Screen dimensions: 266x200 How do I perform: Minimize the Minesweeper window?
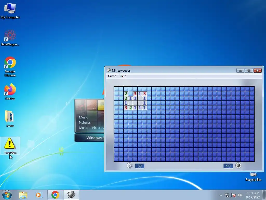pos(240,70)
